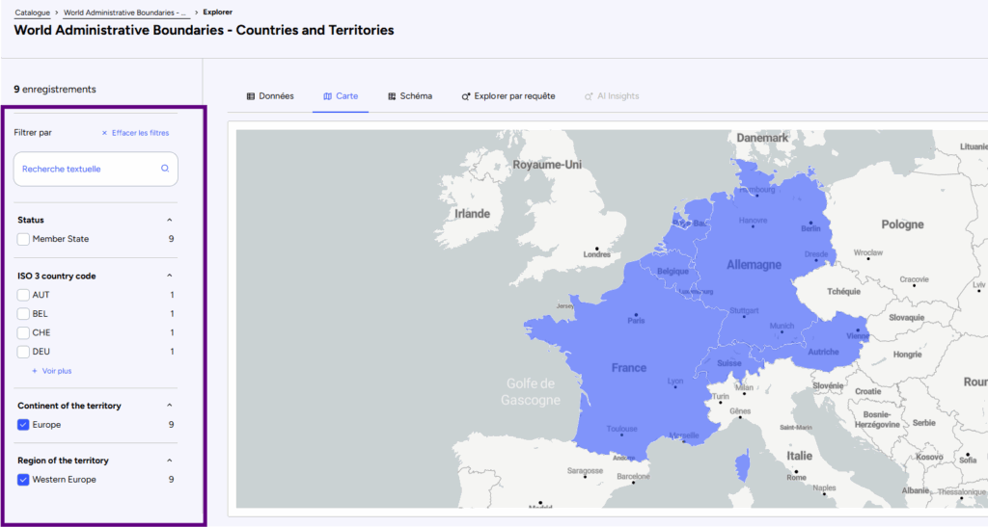Collapse the Status filter section
The image size is (988, 527).
pyautogui.click(x=170, y=221)
